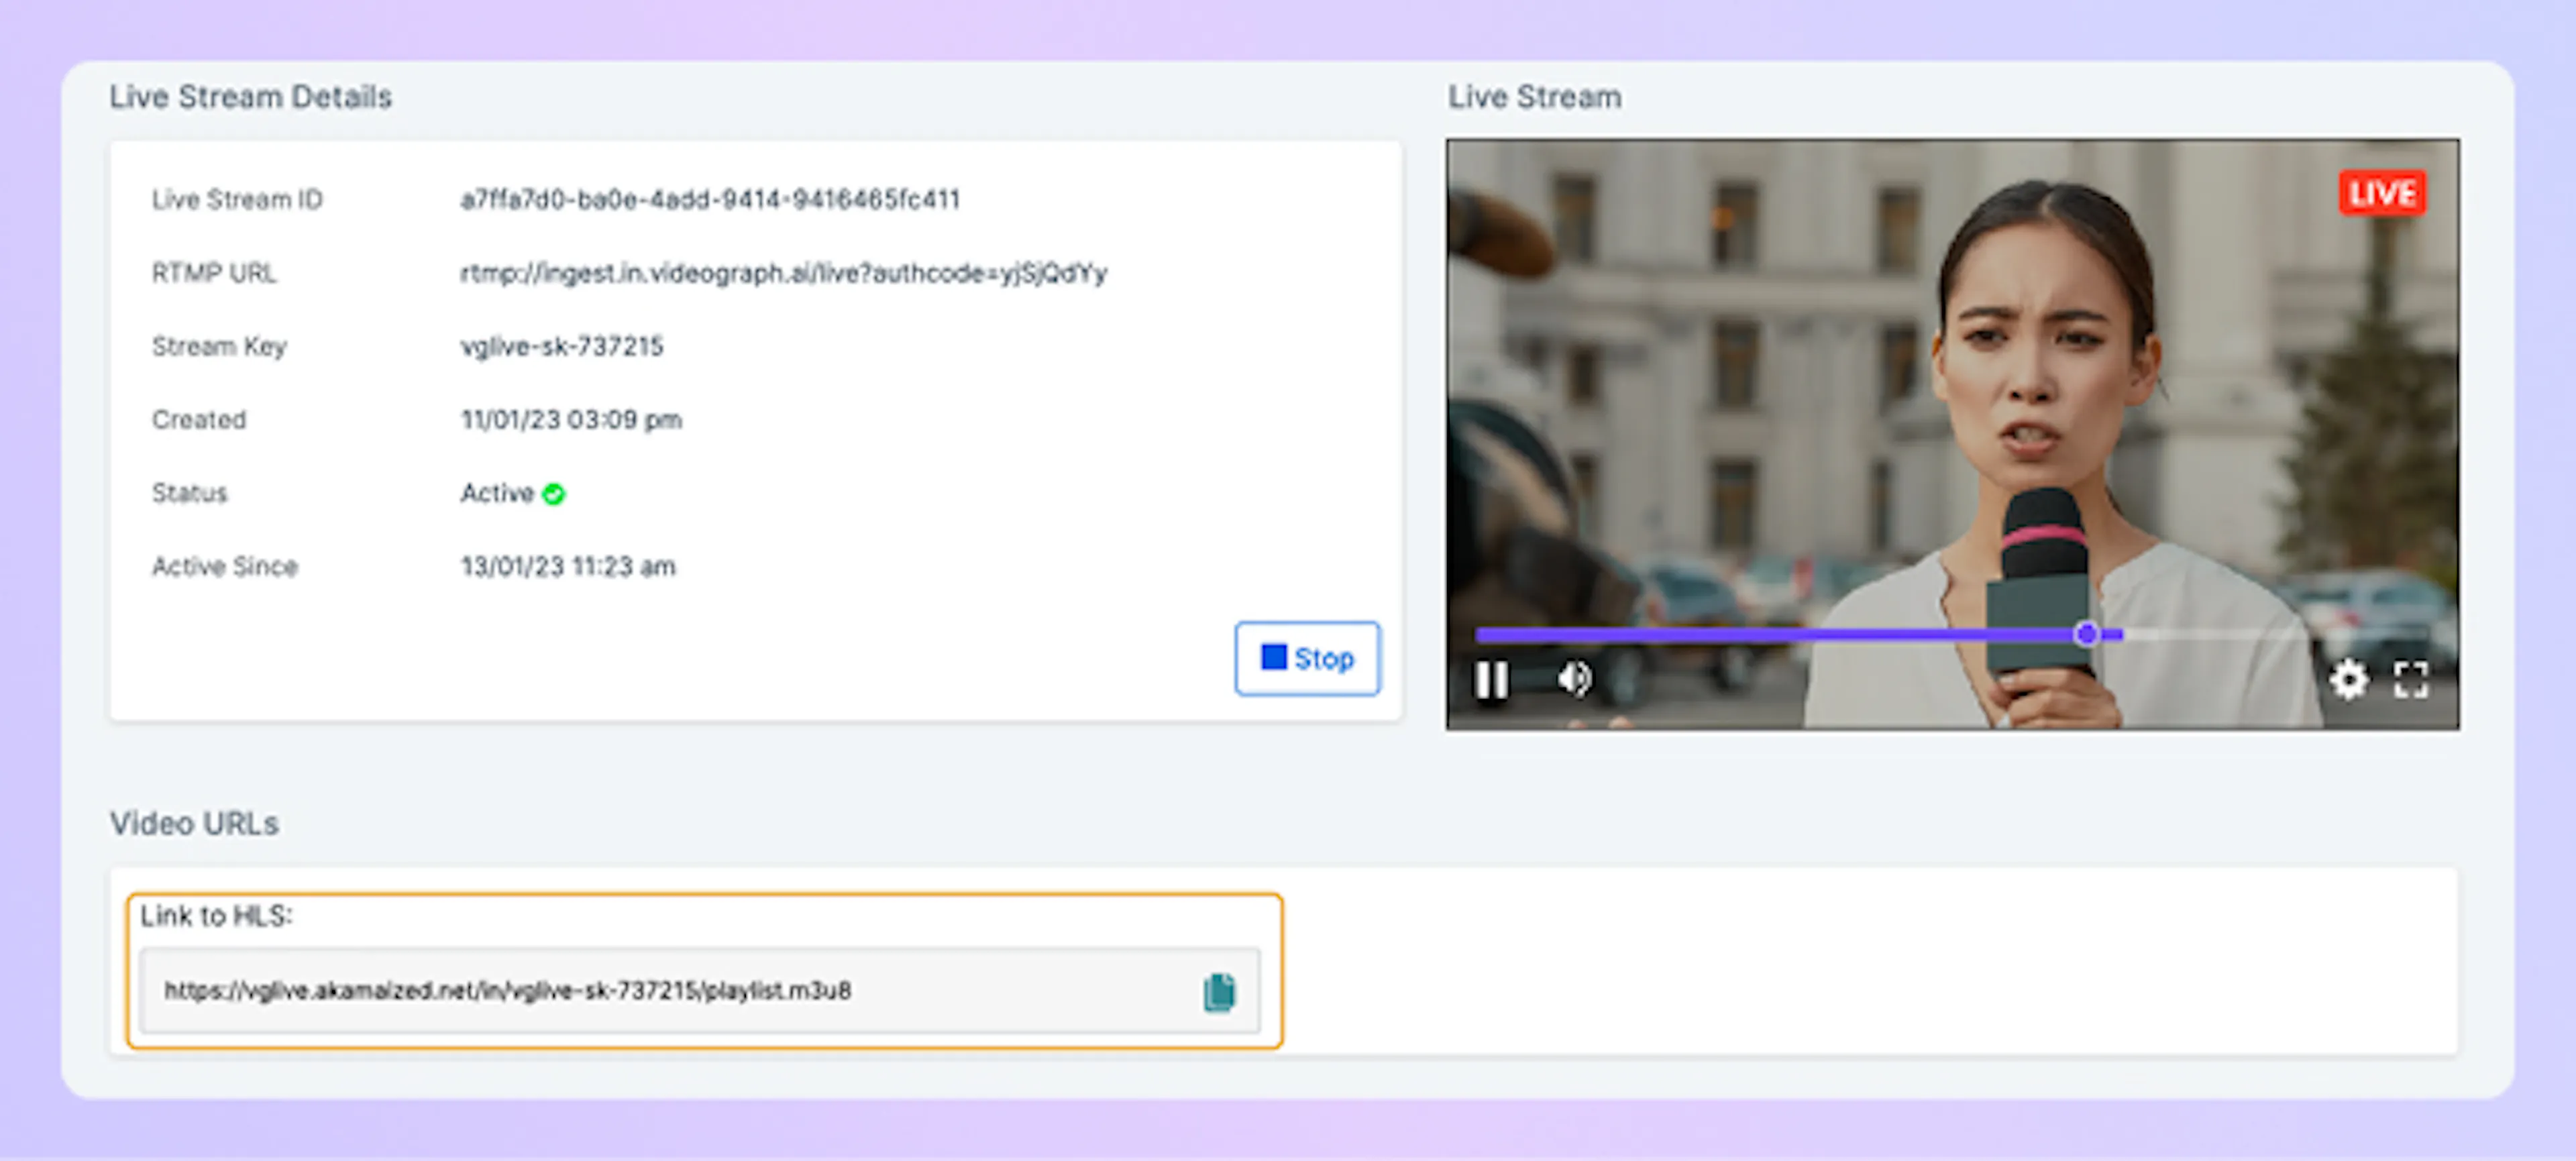Copy the HLS link to clipboard
Viewport: 2576px width, 1161px height.
(1219, 992)
